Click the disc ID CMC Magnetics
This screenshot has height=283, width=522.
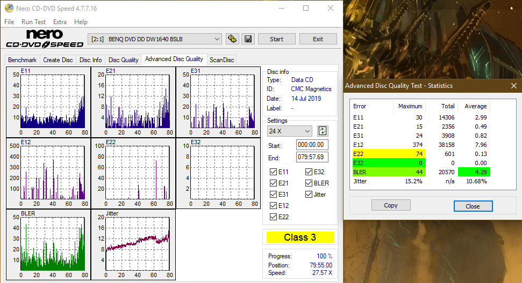click(x=311, y=89)
